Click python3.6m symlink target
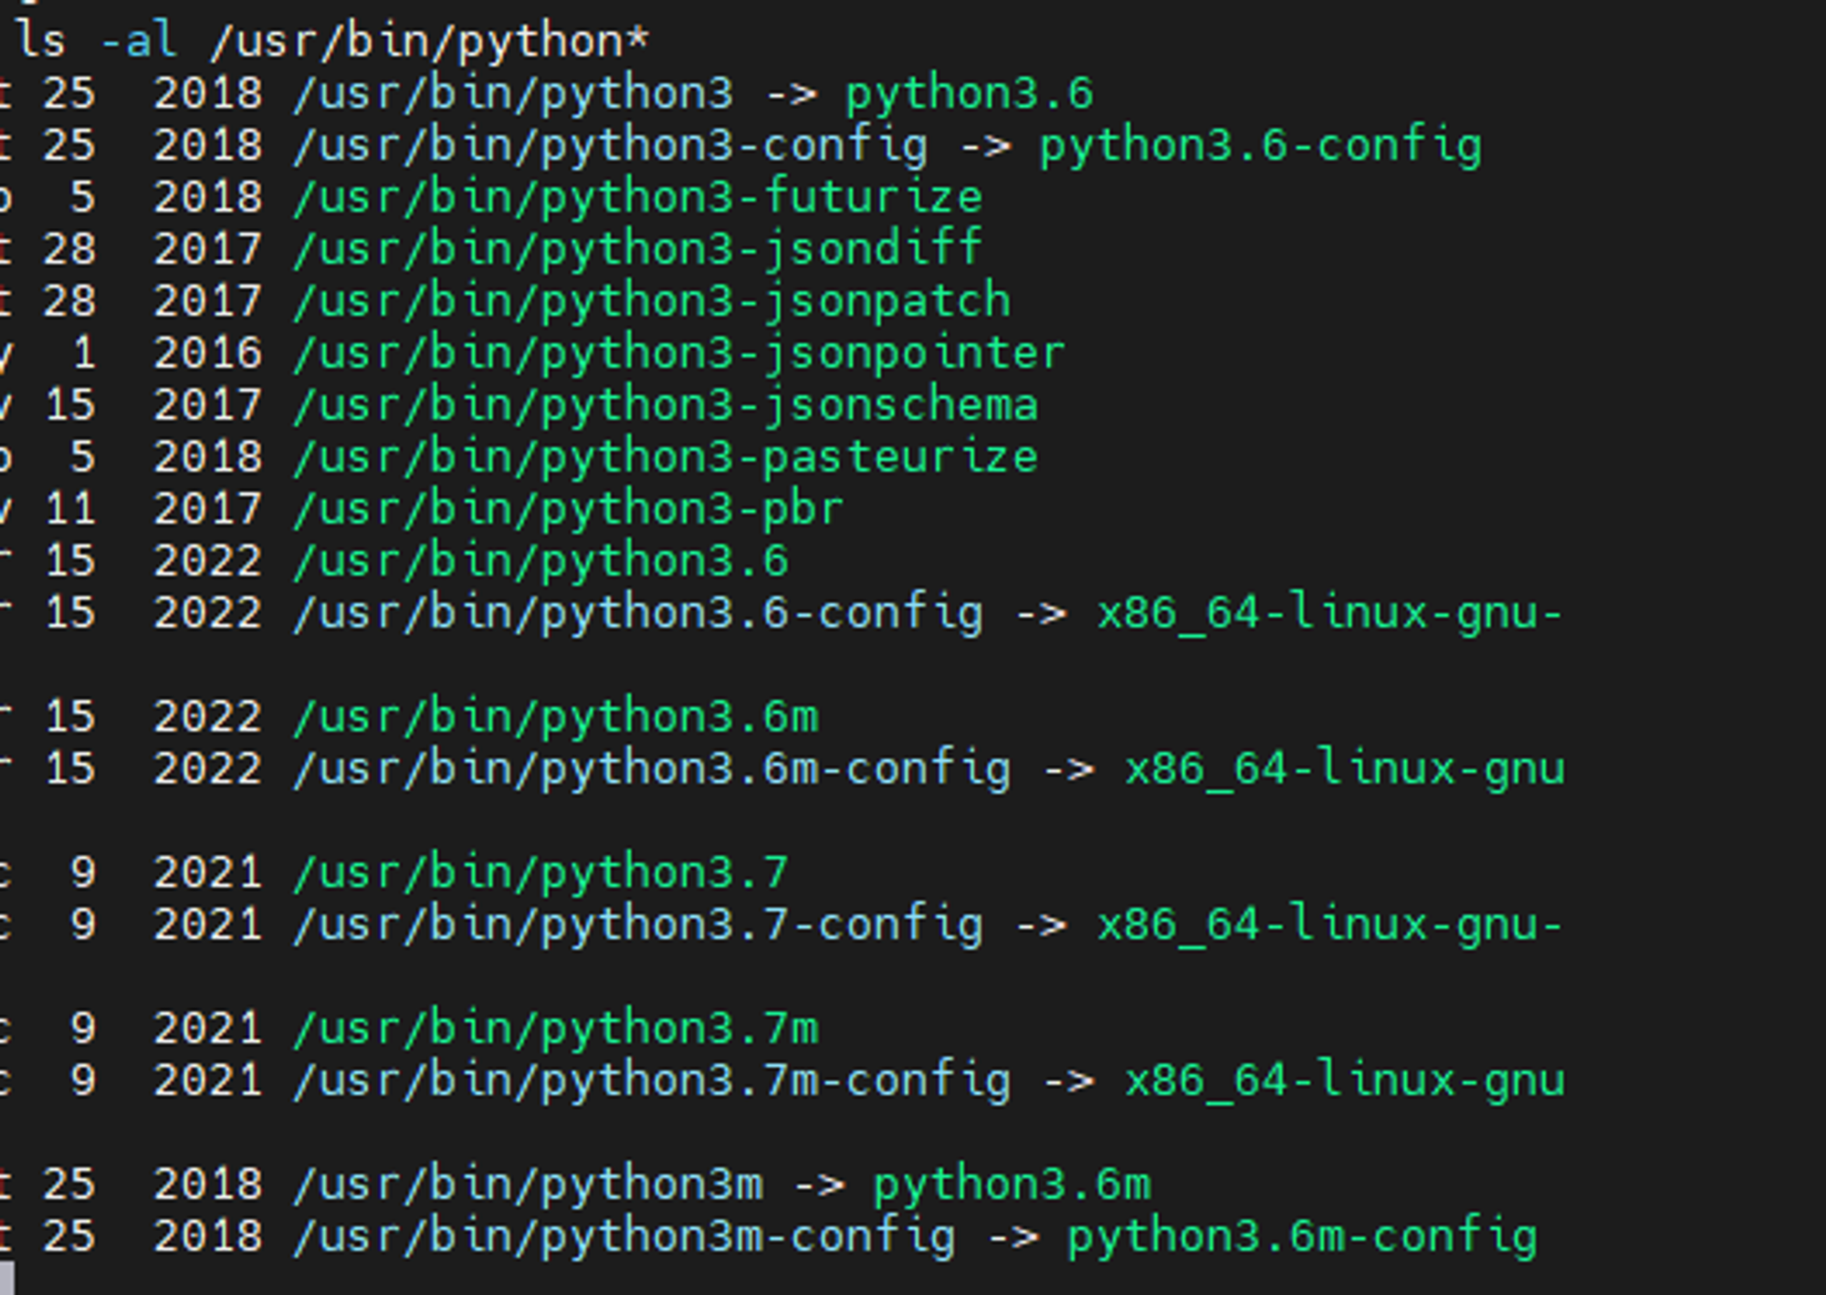This screenshot has width=1826, height=1295. (1012, 1185)
